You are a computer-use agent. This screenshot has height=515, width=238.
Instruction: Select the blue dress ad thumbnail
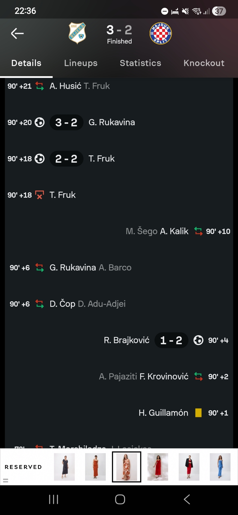220,467
